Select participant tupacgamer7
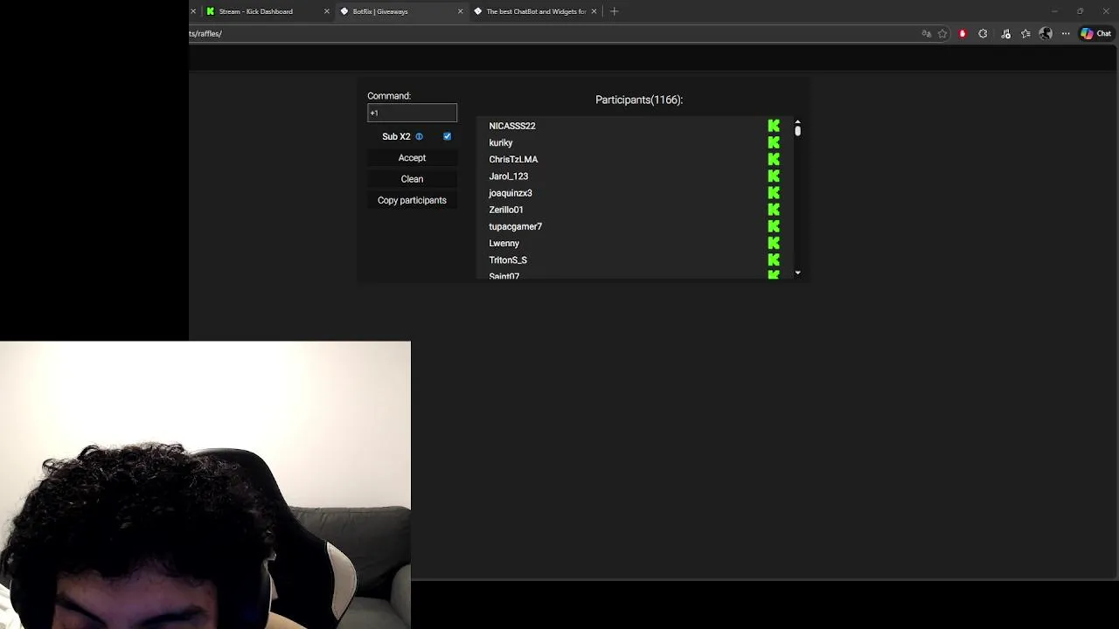1119x629 pixels. 515,226
